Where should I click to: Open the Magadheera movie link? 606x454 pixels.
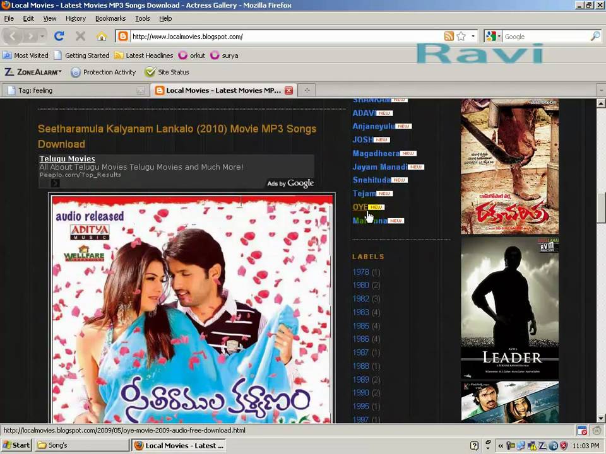pos(376,153)
